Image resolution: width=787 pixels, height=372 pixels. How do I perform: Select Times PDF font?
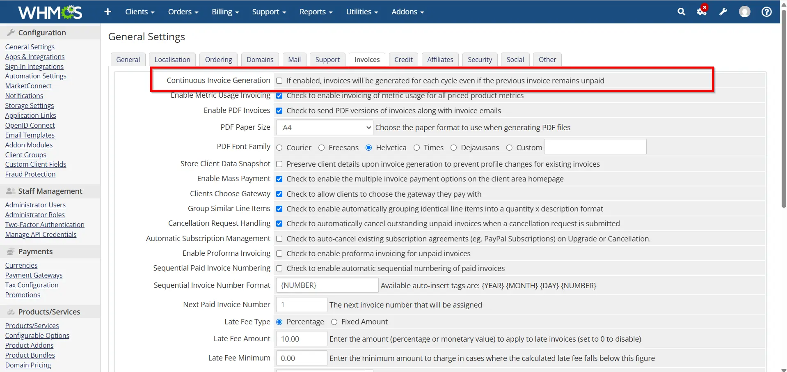(x=417, y=148)
